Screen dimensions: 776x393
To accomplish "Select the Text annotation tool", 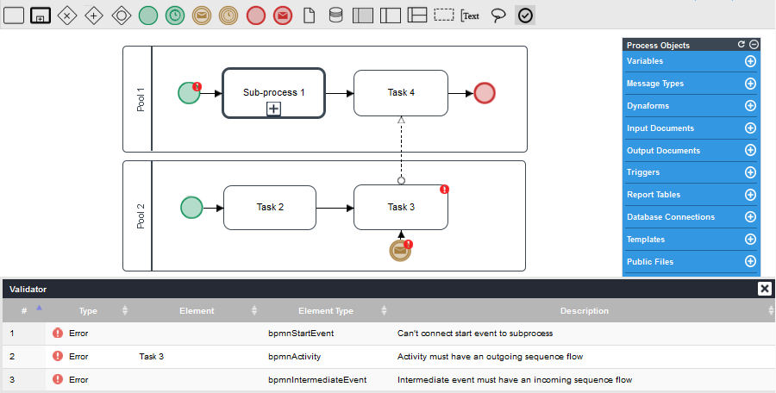I will 470,15.
